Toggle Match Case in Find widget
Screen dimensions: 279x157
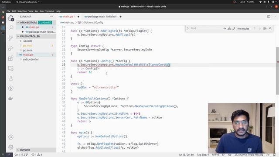click(225, 28)
